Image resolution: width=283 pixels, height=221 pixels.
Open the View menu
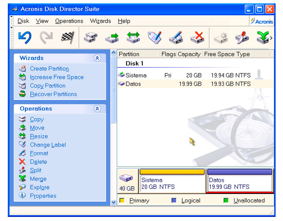click(x=42, y=21)
